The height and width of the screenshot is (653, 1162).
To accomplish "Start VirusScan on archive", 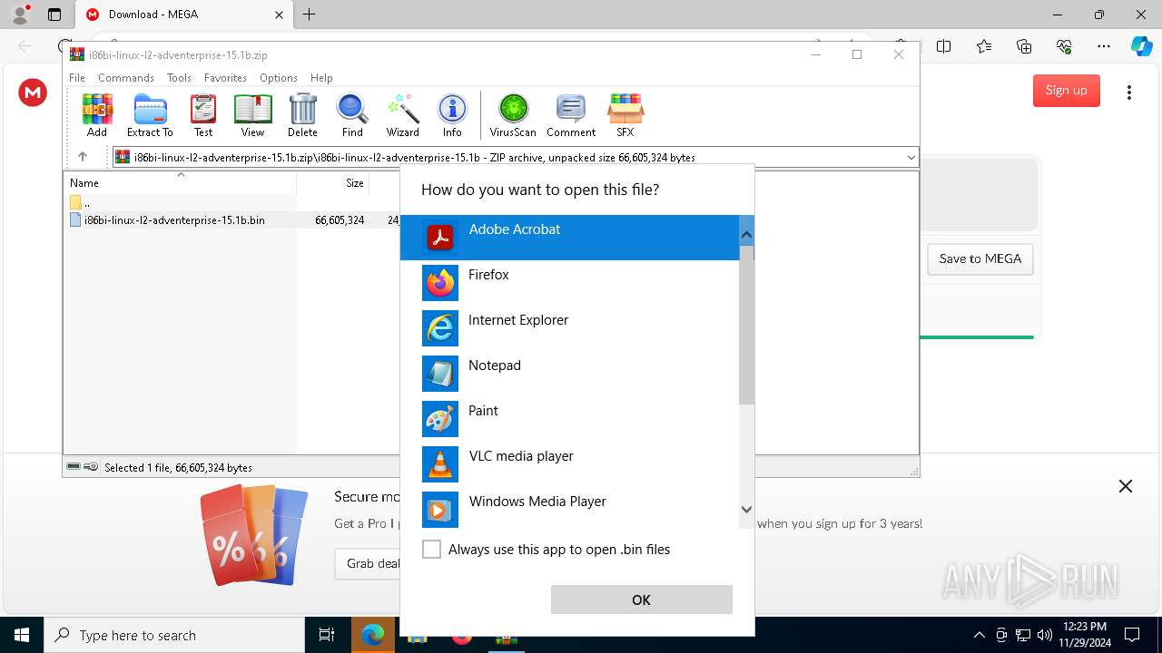I will (513, 115).
